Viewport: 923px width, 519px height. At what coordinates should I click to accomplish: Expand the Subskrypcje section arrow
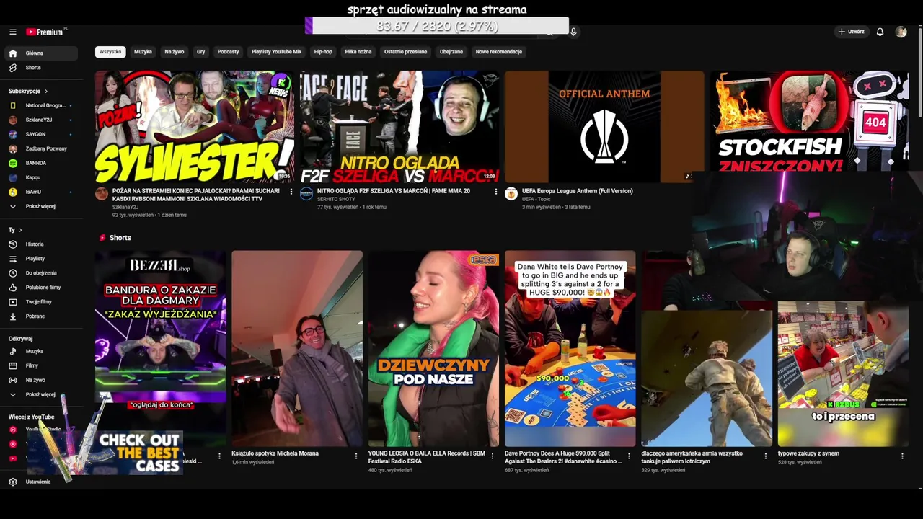tap(46, 92)
